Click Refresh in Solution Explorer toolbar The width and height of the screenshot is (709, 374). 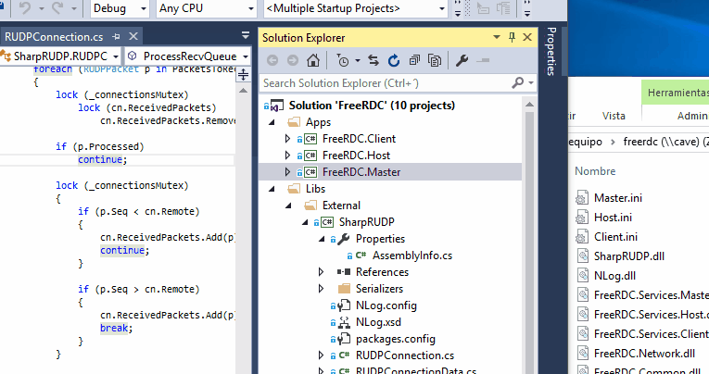pyautogui.click(x=394, y=60)
